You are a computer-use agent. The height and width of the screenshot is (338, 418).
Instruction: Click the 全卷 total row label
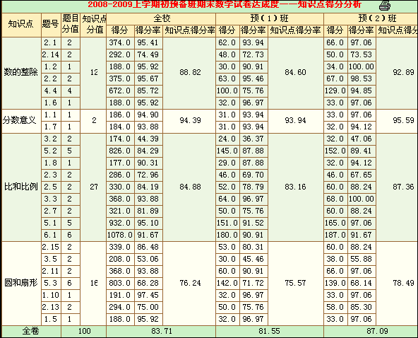tap(31, 332)
